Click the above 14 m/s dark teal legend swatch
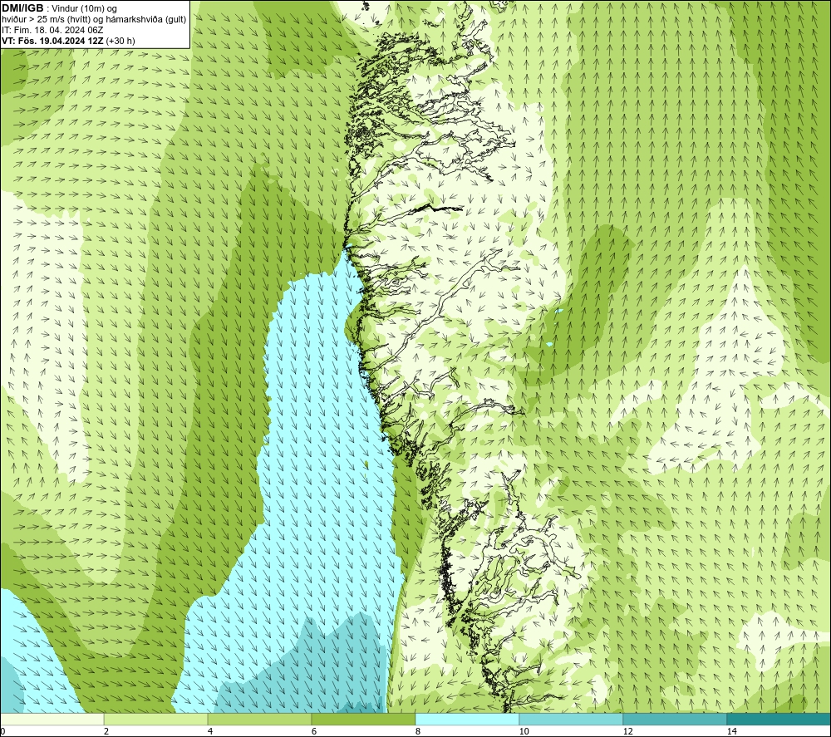The height and width of the screenshot is (737, 831). pyautogui.click(x=779, y=719)
